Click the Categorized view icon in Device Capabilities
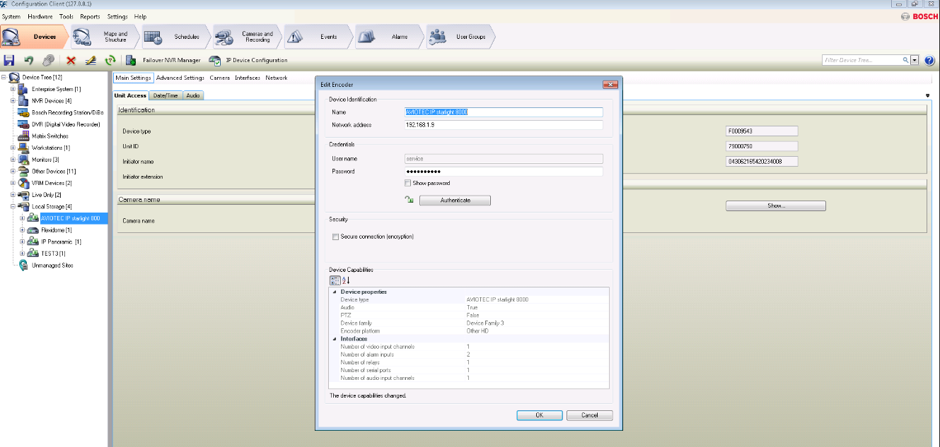 coord(335,280)
